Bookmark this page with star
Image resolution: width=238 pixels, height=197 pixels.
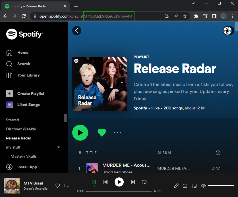coord(185,16)
